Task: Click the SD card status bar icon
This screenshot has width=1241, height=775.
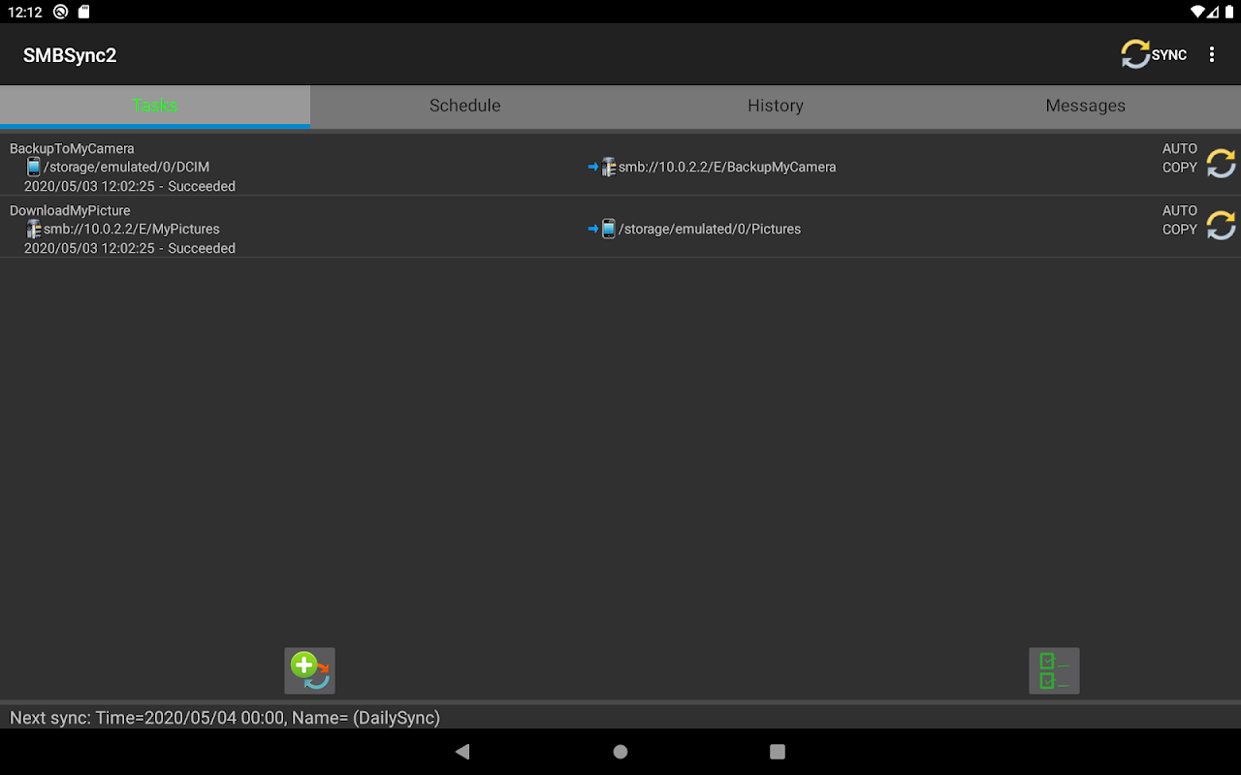Action: coord(84,12)
